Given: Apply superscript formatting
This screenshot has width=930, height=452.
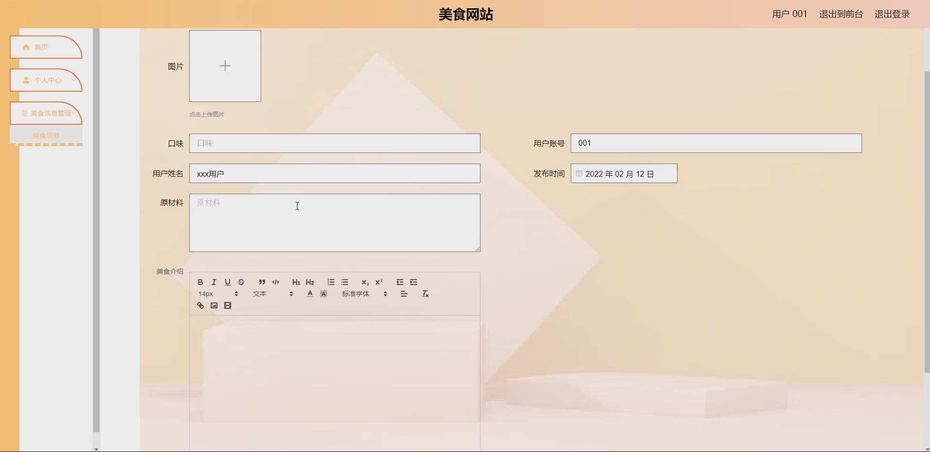Looking at the screenshot, I should [x=379, y=282].
